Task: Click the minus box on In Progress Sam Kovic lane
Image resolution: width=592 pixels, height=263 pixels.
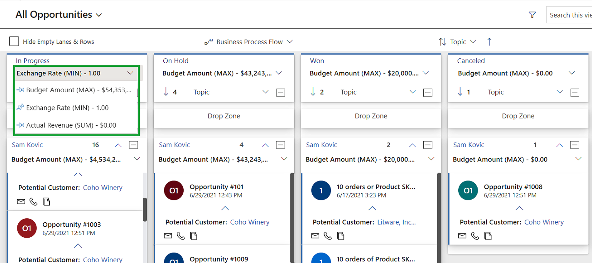Action: pos(133,145)
